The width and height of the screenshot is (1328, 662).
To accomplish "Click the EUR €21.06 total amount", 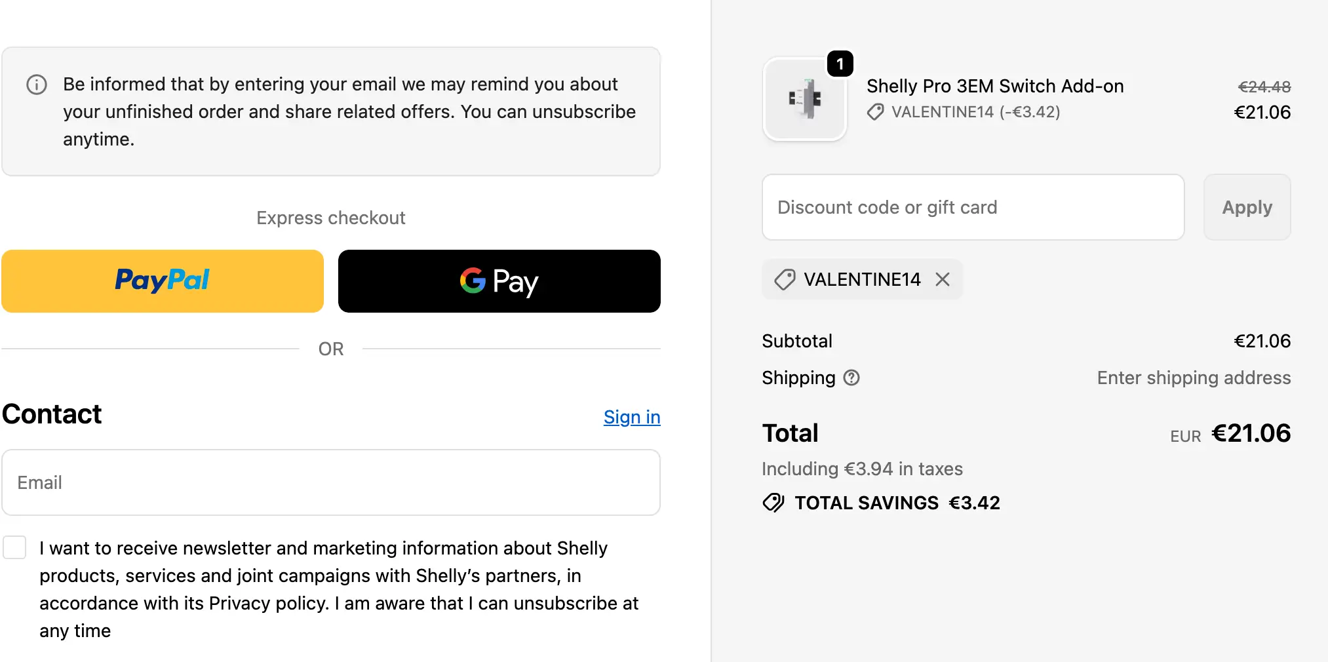I will (1250, 433).
